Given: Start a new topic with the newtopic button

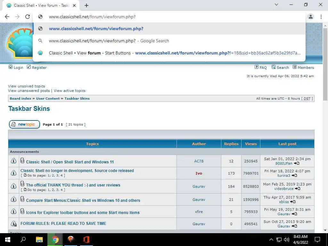Looking at the screenshot, I should [x=24, y=125].
